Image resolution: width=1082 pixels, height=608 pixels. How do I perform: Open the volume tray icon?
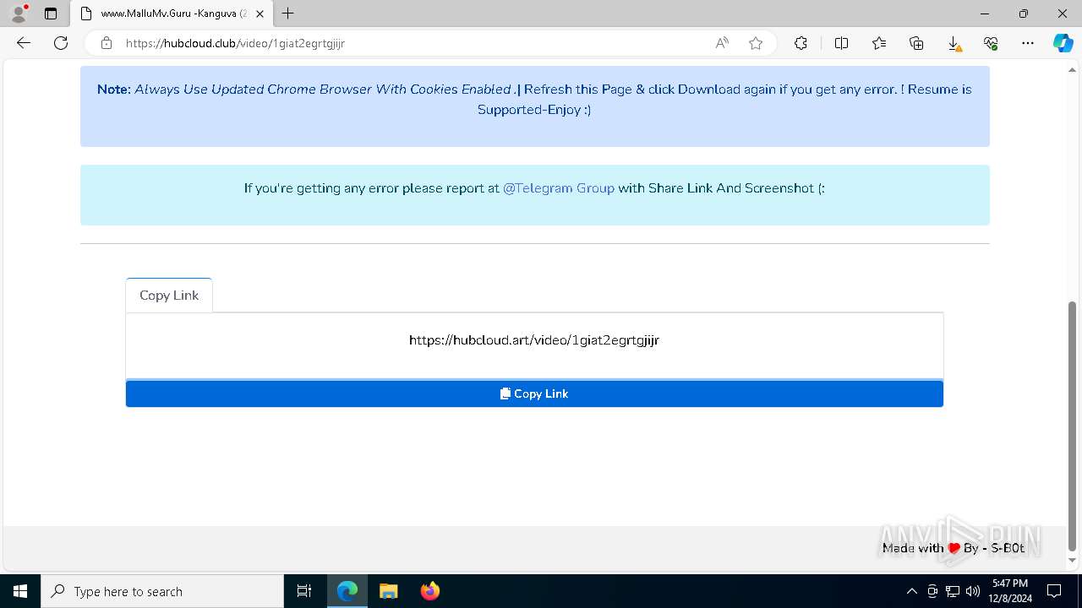point(973,591)
